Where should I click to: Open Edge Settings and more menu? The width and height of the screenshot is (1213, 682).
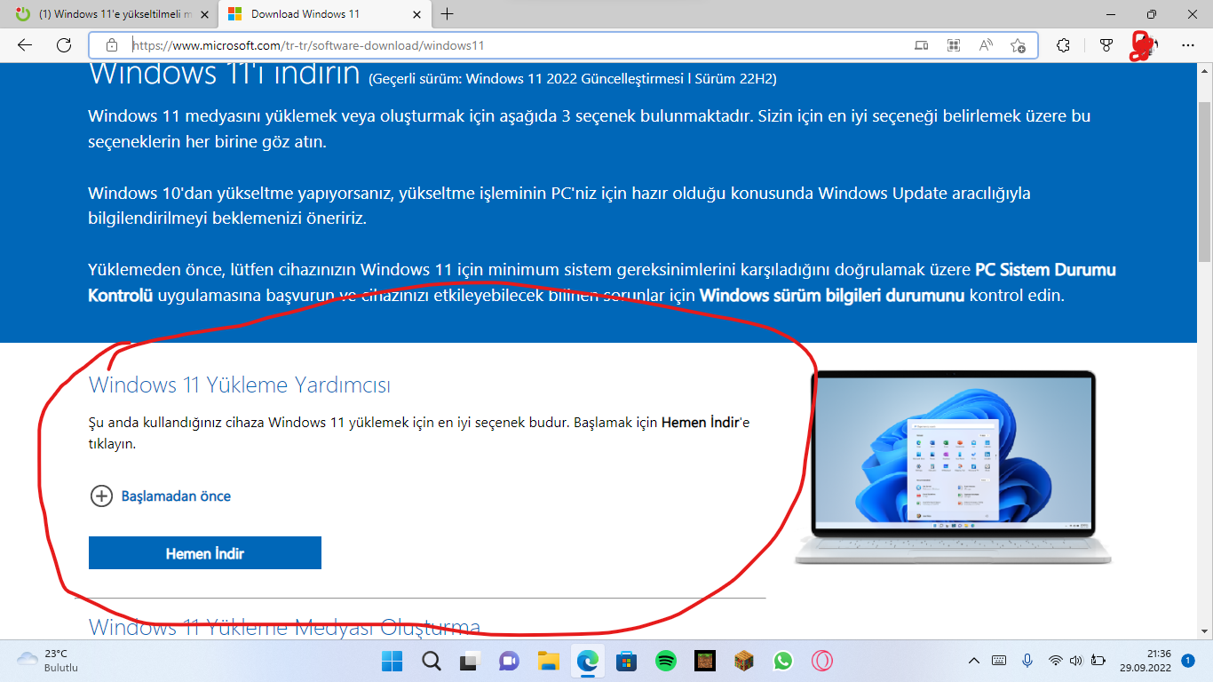tap(1188, 45)
